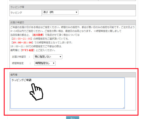Click the 備考欄 section header

coord(73,75)
